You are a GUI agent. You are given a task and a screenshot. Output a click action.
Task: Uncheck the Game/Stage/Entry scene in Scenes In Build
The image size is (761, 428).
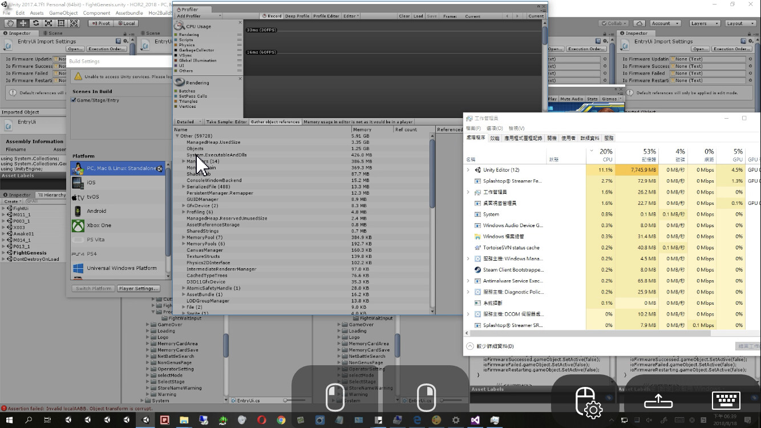(74, 99)
